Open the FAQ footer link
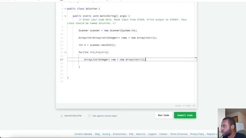This screenshot has width=246, height=138. point(131,134)
